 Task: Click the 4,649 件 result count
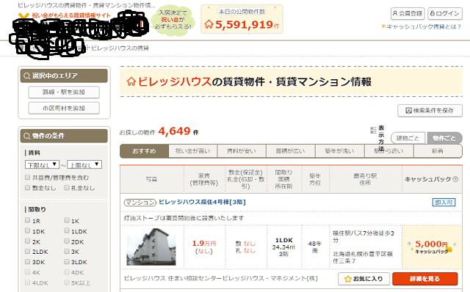tap(178, 131)
